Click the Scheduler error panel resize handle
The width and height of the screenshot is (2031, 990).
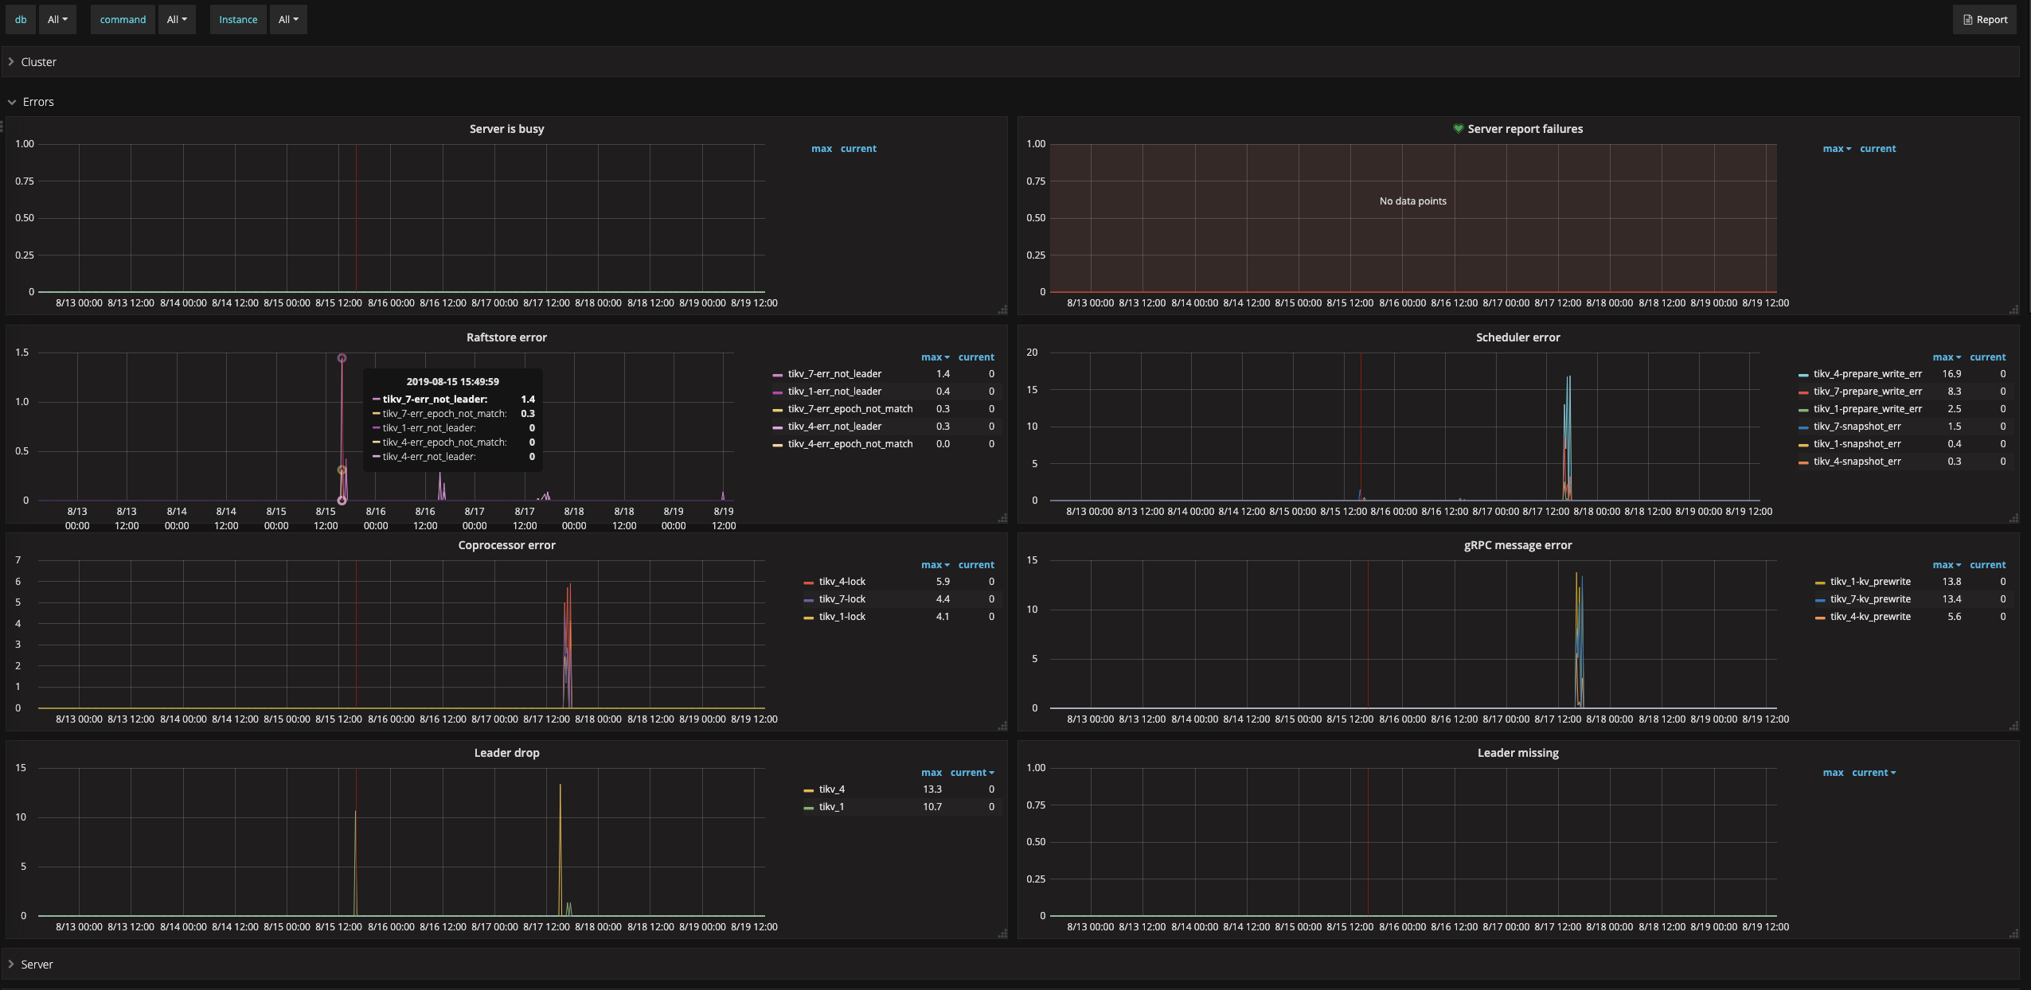pyautogui.click(x=2013, y=518)
